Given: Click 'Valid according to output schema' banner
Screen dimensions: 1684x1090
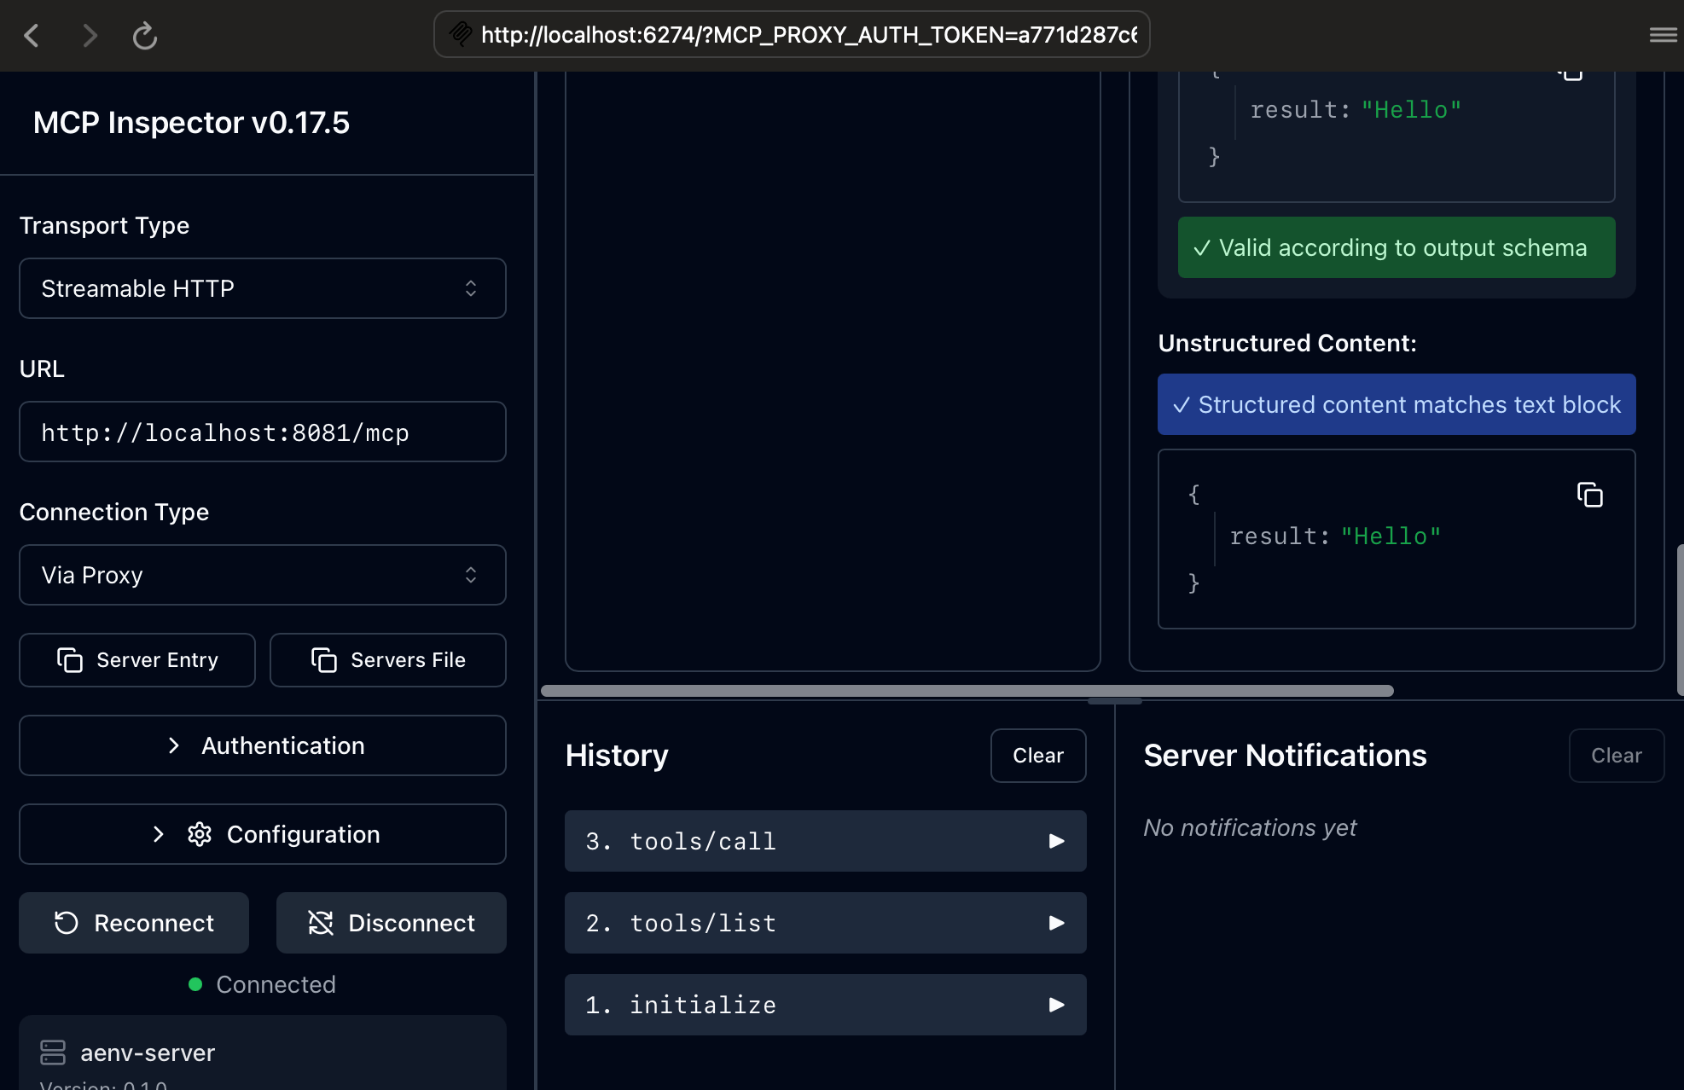Looking at the screenshot, I should pyautogui.click(x=1397, y=247).
